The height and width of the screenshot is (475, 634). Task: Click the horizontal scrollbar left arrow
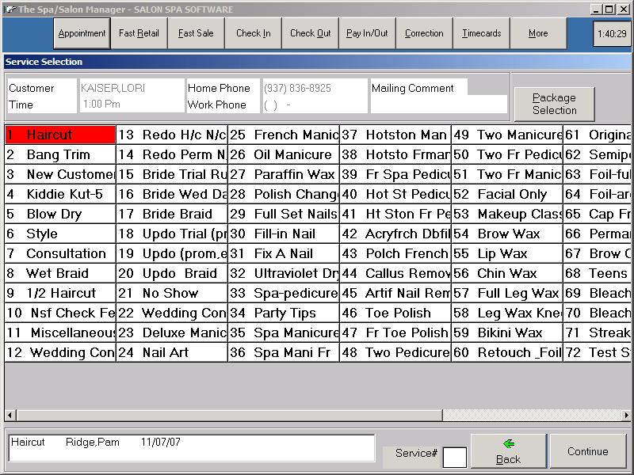pyautogui.click(x=10, y=416)
